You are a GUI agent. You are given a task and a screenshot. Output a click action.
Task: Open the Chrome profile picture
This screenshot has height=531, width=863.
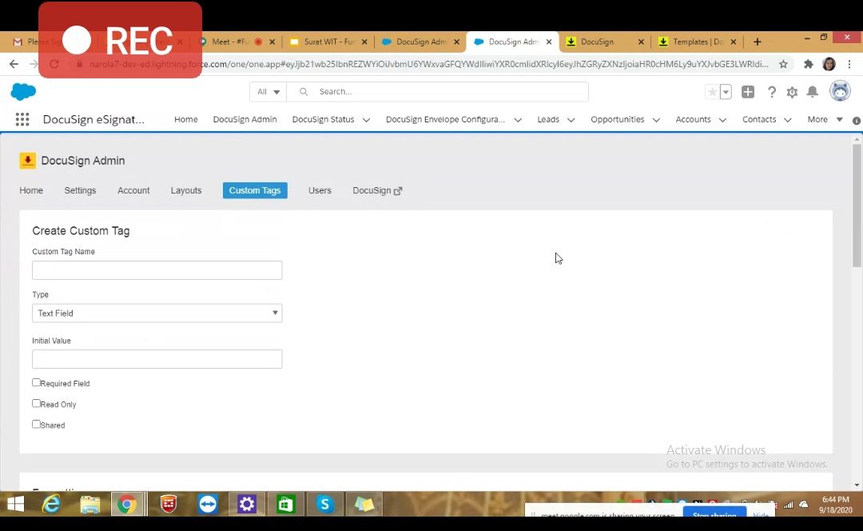point(829,64)
